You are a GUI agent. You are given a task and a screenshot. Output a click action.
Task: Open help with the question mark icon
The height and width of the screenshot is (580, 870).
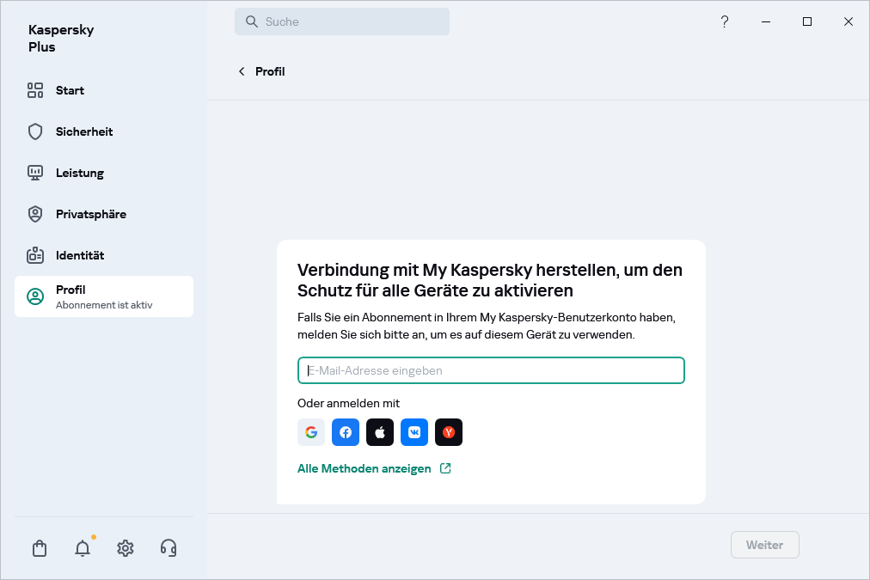point(725,21)
